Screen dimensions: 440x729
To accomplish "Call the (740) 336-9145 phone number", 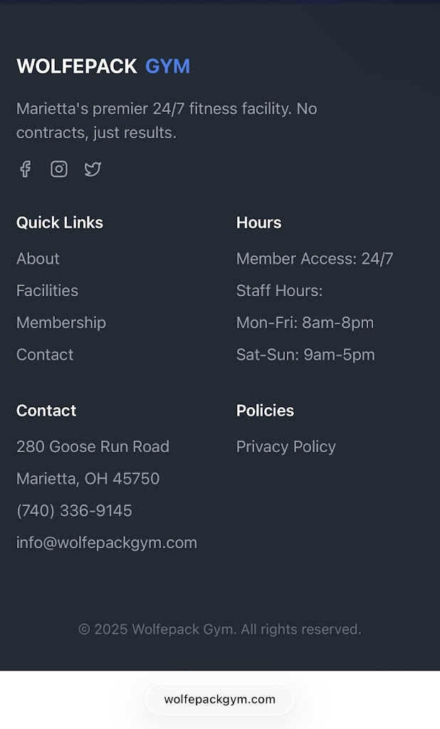I will [74, 510].
